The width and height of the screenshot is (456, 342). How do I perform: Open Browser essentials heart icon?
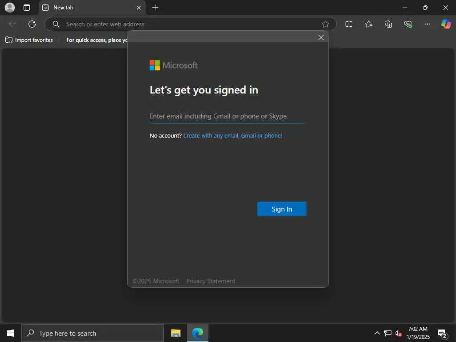[408, 24]
